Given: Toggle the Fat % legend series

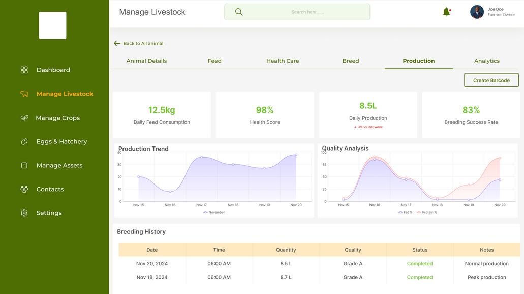Looking at the screenshot, I should (x=405, y=212).
